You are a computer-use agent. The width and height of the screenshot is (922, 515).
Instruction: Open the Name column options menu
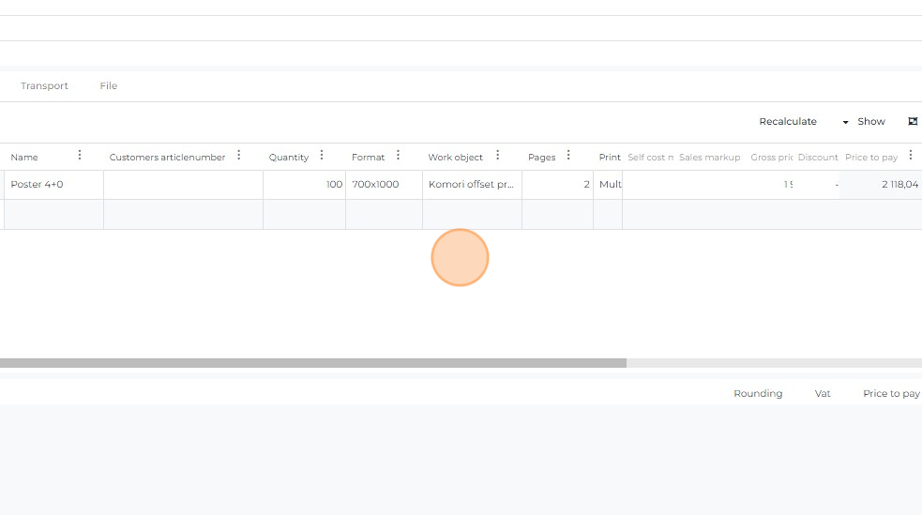[80, 156]
